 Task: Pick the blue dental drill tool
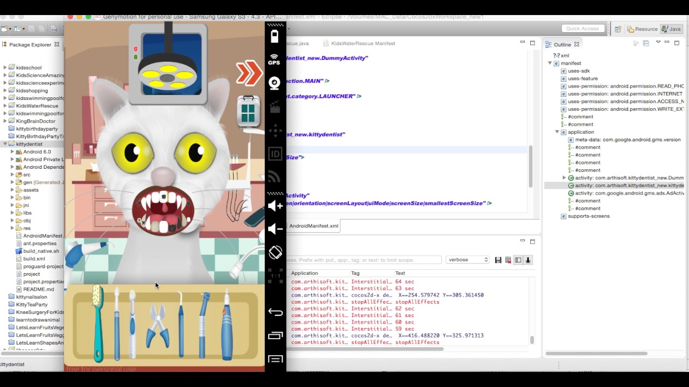[x=203, y=325]
